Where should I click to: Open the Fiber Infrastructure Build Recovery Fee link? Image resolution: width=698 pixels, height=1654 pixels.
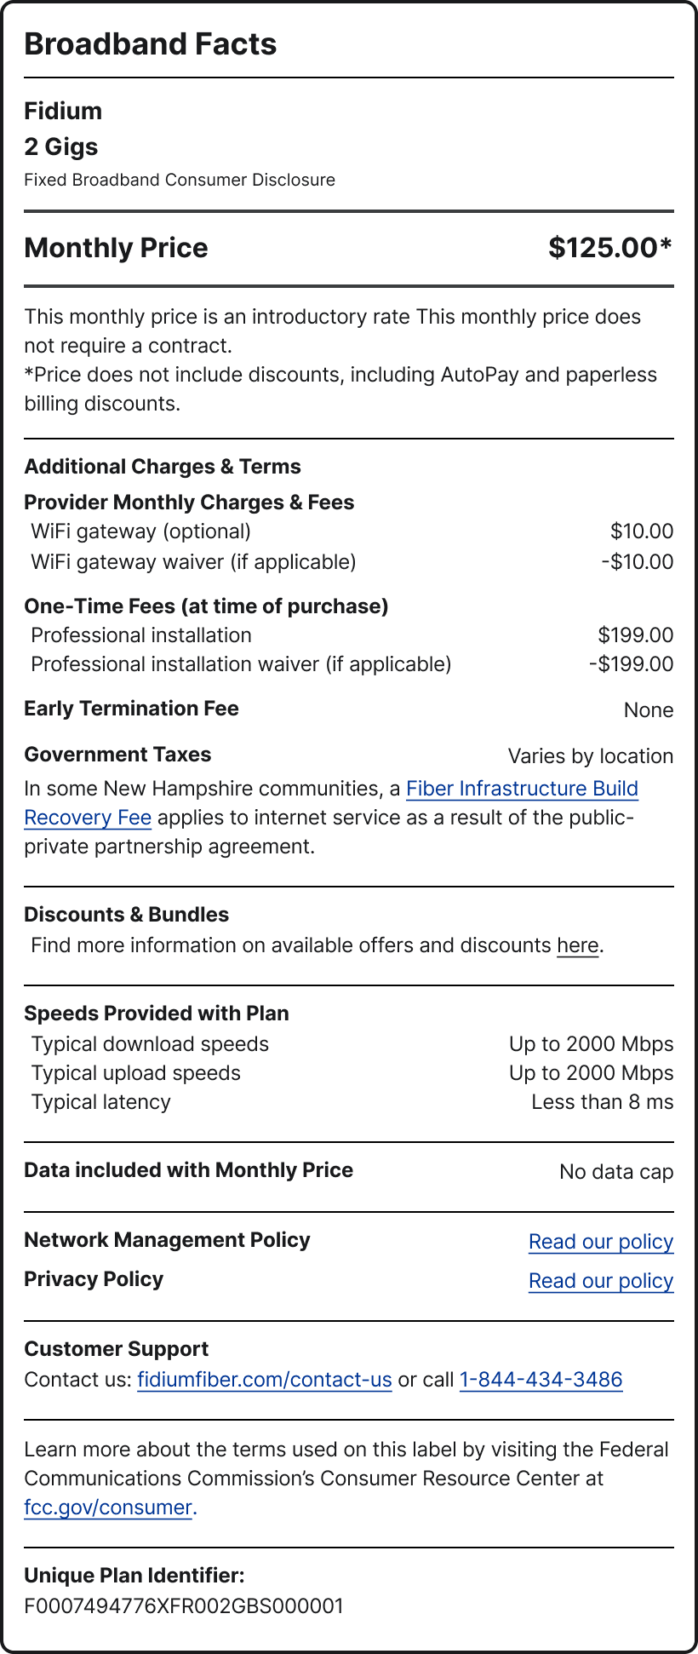pos(522,789)
